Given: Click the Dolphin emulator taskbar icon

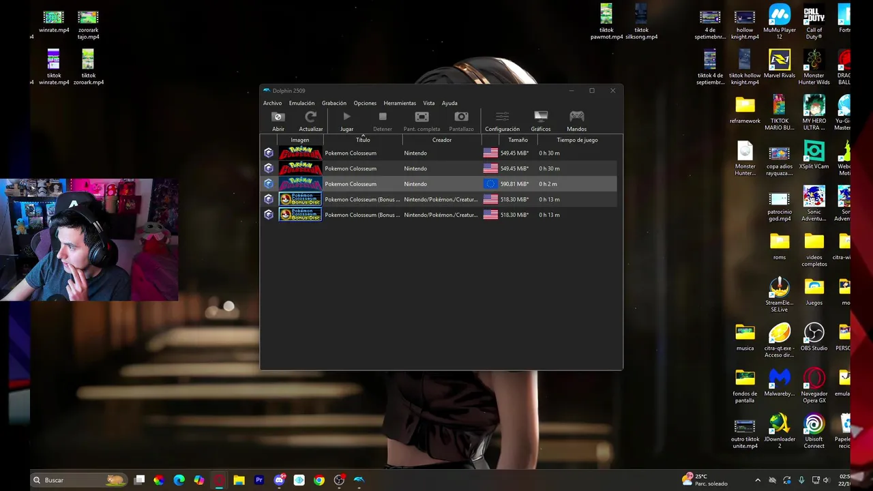Looking at the screenshot, I should tap(359, 480).
